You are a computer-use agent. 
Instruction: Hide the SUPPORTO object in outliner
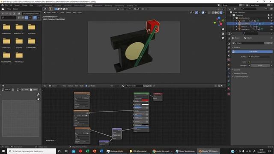click(x=271, y=30)
